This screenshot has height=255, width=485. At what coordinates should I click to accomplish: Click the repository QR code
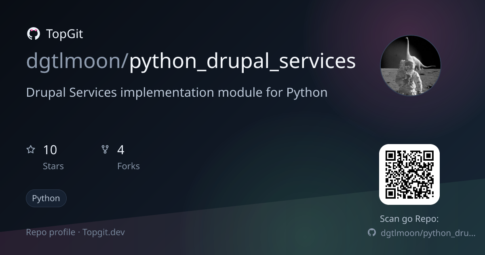click(x=409, y=174)
